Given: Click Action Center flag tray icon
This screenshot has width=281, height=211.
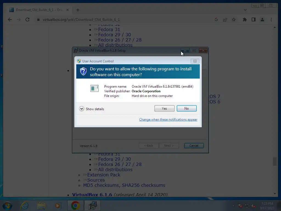Looking at the screenshot, I should tap(240, 206).
